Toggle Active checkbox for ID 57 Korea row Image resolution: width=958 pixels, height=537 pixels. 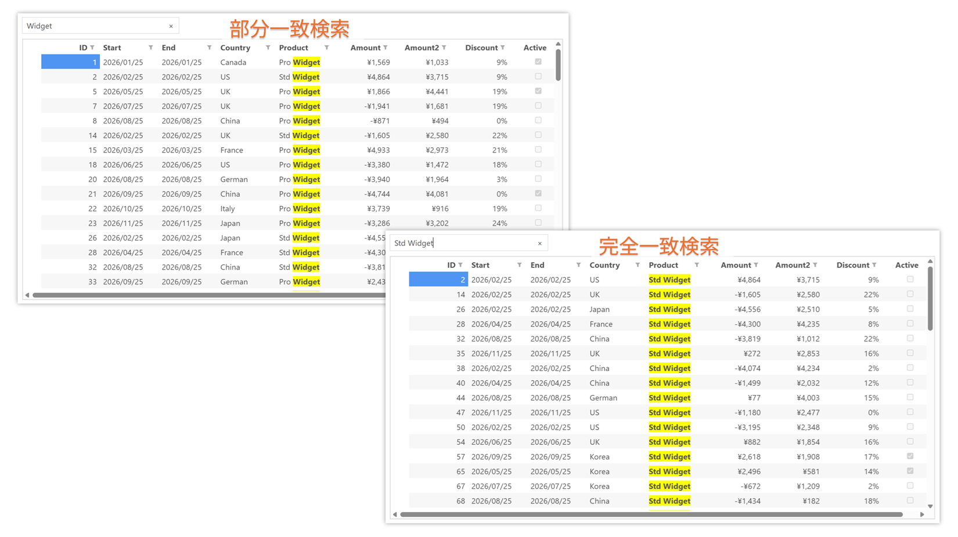(910, 456)
